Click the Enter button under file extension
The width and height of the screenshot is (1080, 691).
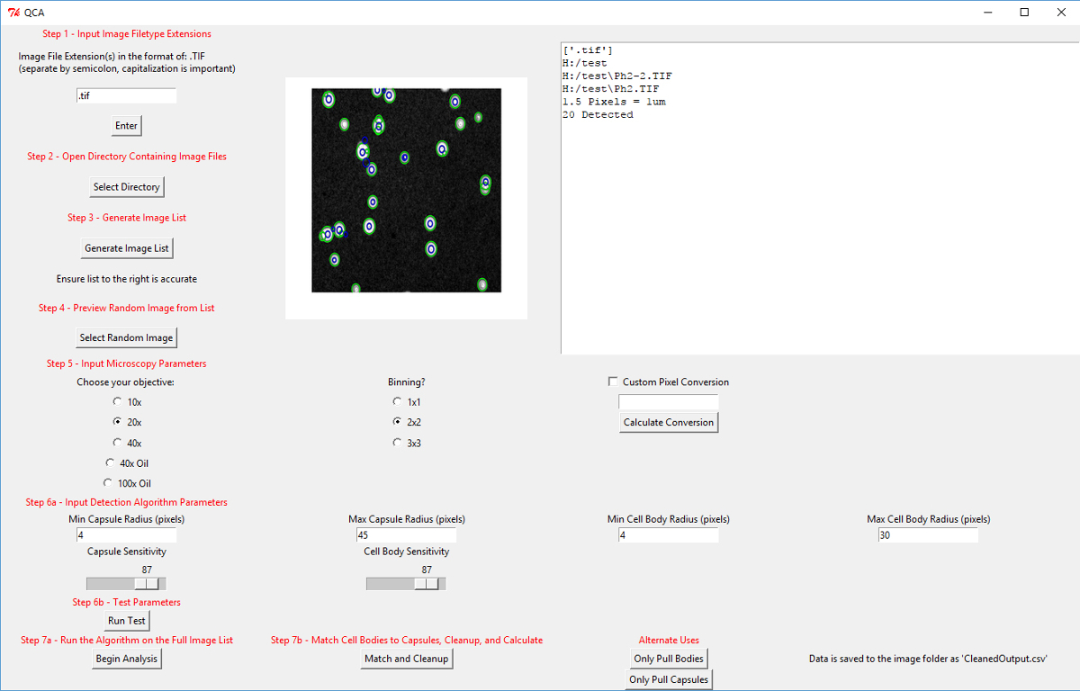(x=126, y=126)
